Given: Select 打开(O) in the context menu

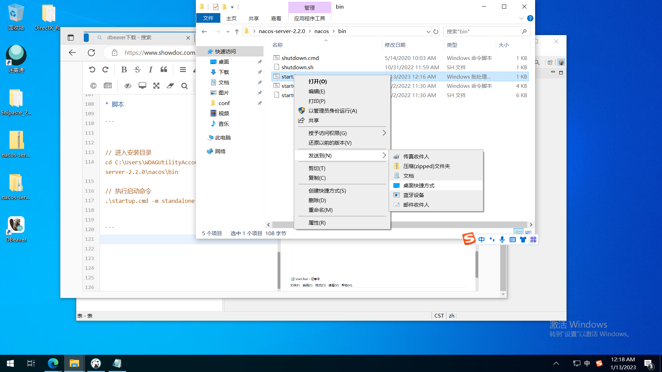Looking at the screenshot, I should (342, 82).
